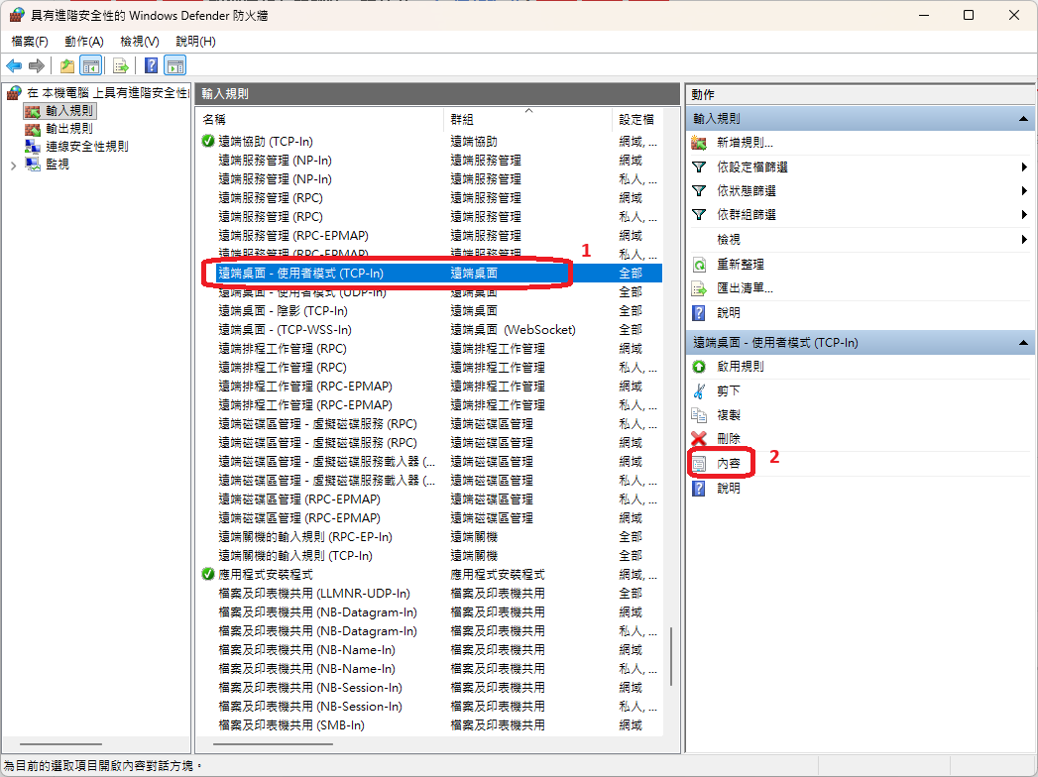The height and width of the screenshot is (777, 1038).
Task: Click the Up One Level folder icon
Action: (x=67, y=66)
